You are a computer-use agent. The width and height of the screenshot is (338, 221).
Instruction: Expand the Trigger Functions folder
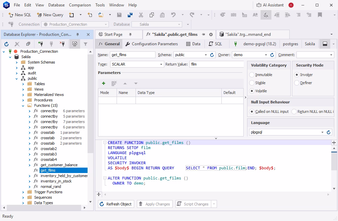(x=23, y=192)
